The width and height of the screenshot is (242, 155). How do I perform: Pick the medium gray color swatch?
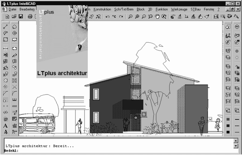[228, 119]
